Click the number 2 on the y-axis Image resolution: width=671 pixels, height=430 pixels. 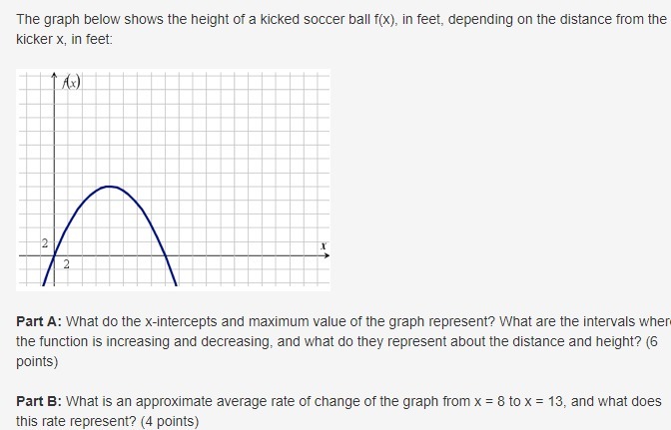45,243
